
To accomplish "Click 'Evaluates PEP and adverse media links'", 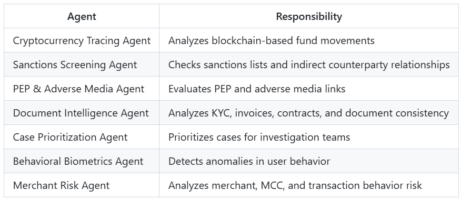I will click(x=257, y=89).
